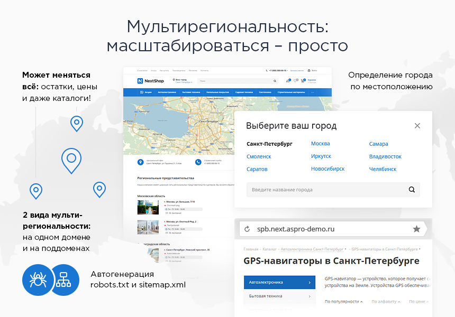
Task: Click the NextShop logo icon
Action: tap(140, 81)
